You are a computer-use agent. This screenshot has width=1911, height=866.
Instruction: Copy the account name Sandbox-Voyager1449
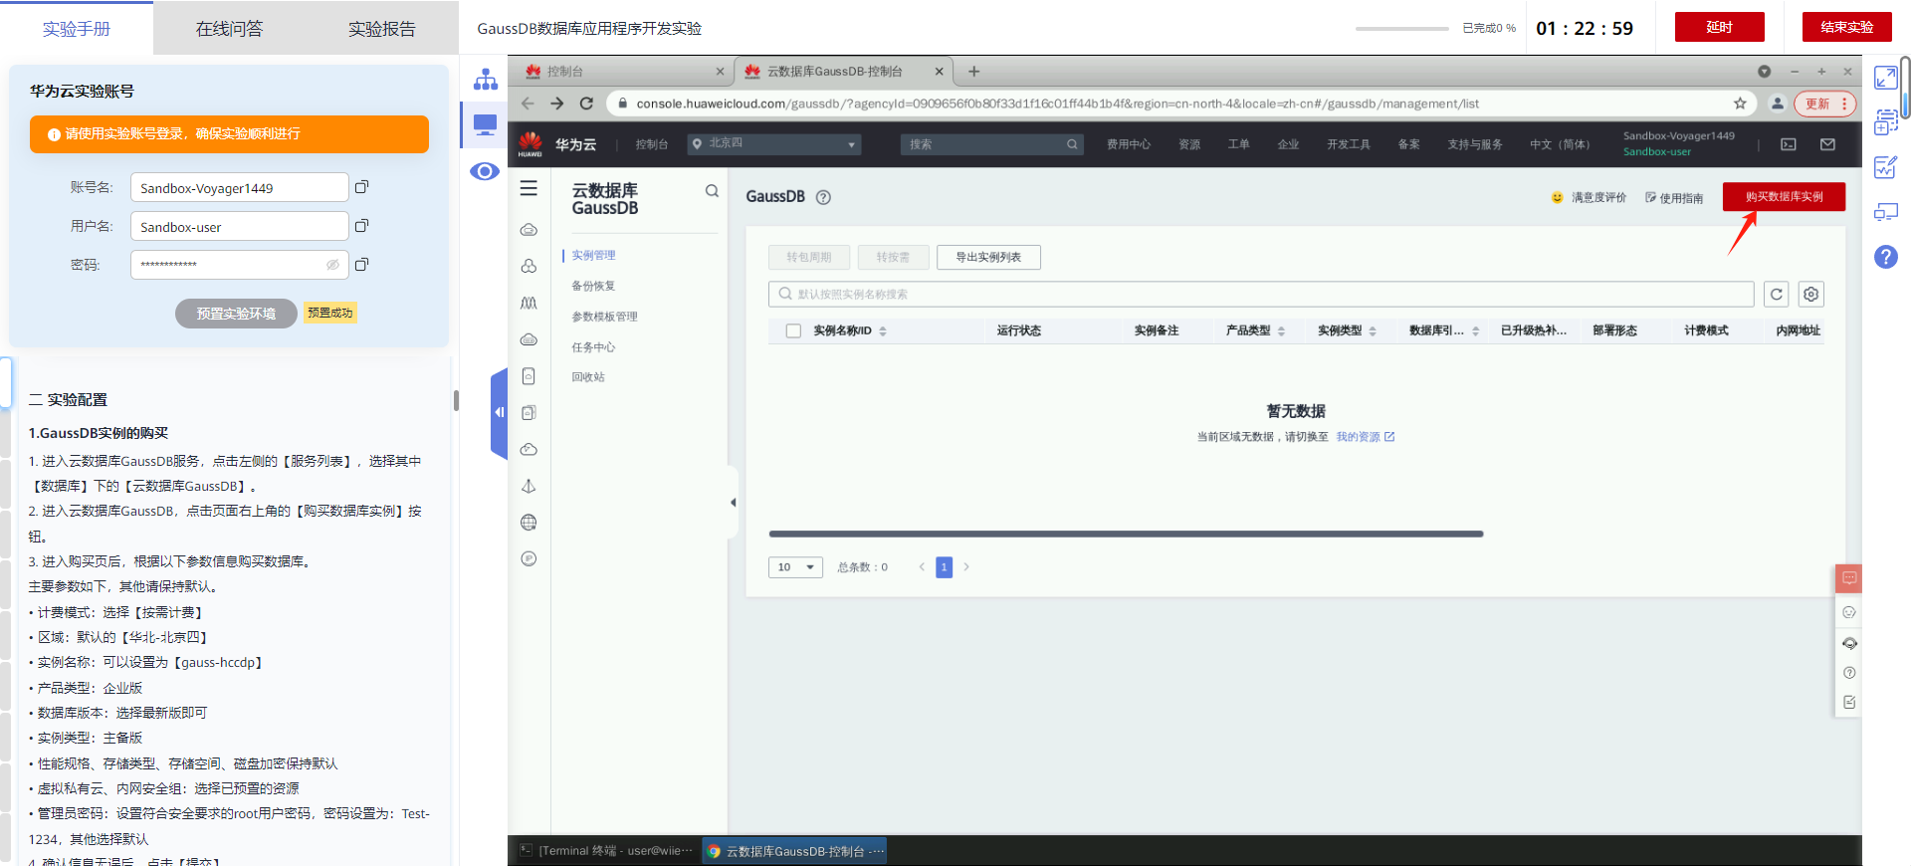click(362, 187)
